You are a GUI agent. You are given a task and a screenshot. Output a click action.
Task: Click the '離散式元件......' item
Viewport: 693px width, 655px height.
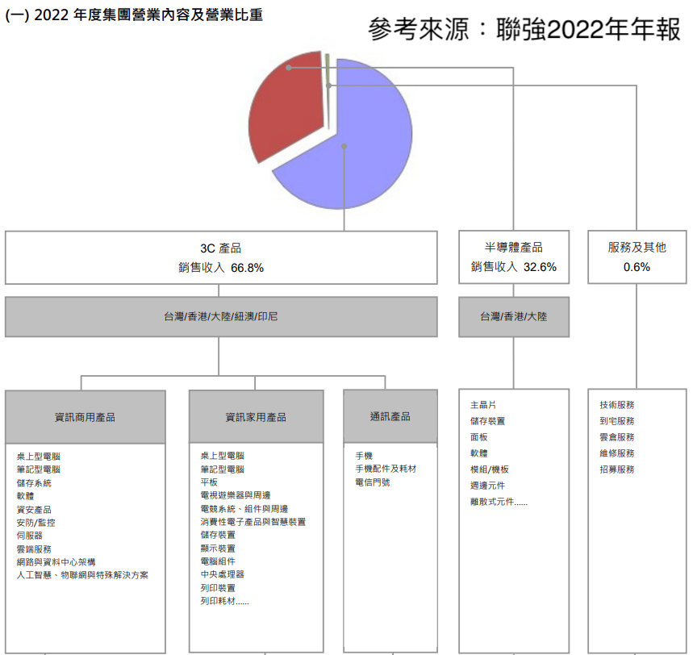[499, 502]
